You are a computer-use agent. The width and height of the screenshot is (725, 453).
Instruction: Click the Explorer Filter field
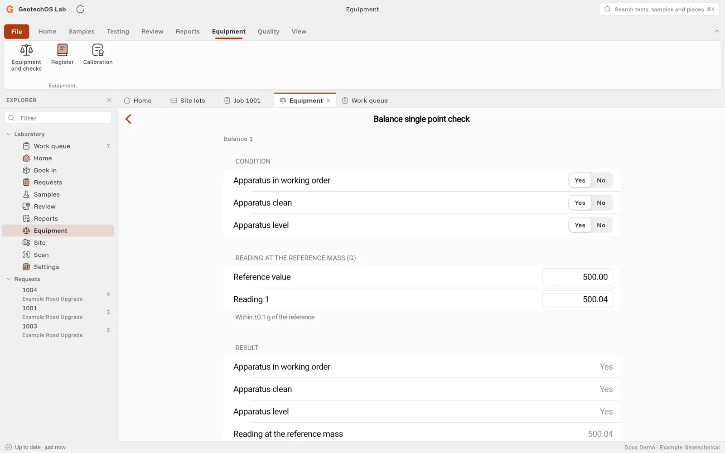tap(58, 118)
